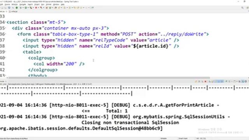Open the Search menu
The height and width of the screenshot is (140, 249).
(30, 4)
